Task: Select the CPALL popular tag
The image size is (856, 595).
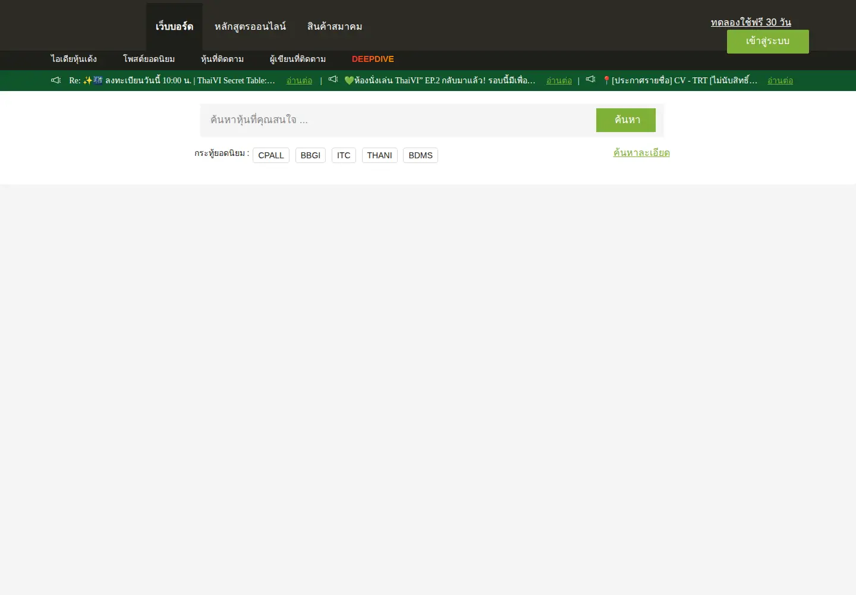Action: tap(271, 155)
